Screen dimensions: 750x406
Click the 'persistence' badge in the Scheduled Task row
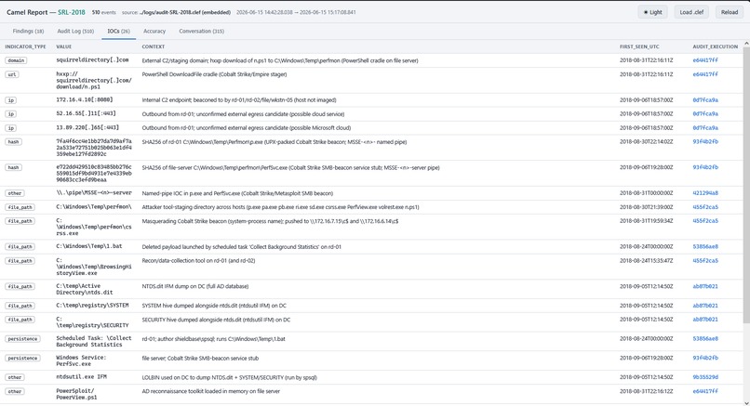pos(22,339)
